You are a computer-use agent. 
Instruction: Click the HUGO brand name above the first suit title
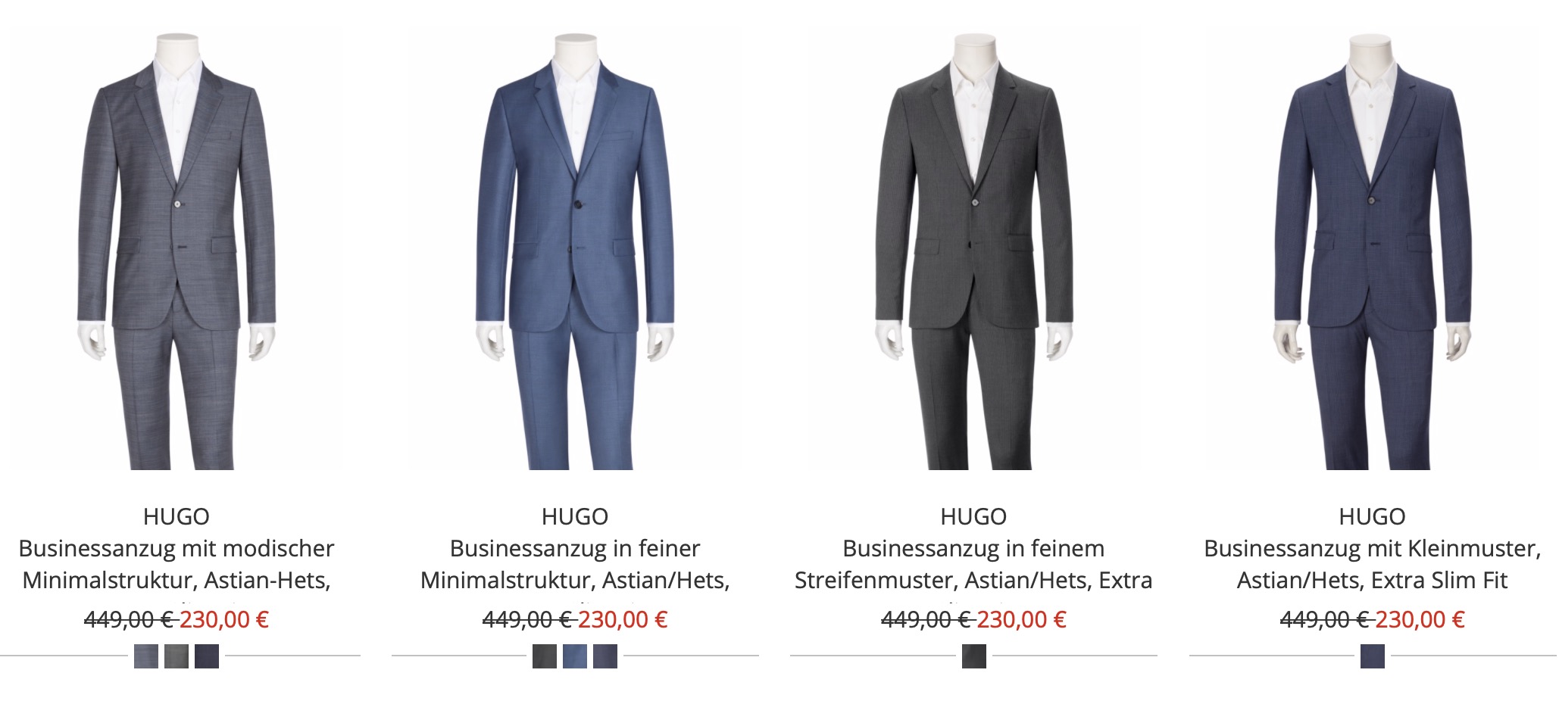(177, 516)
